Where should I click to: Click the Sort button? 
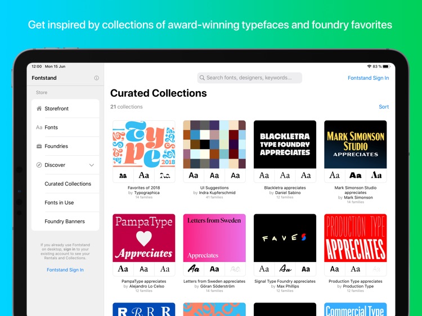coord(384,107)
